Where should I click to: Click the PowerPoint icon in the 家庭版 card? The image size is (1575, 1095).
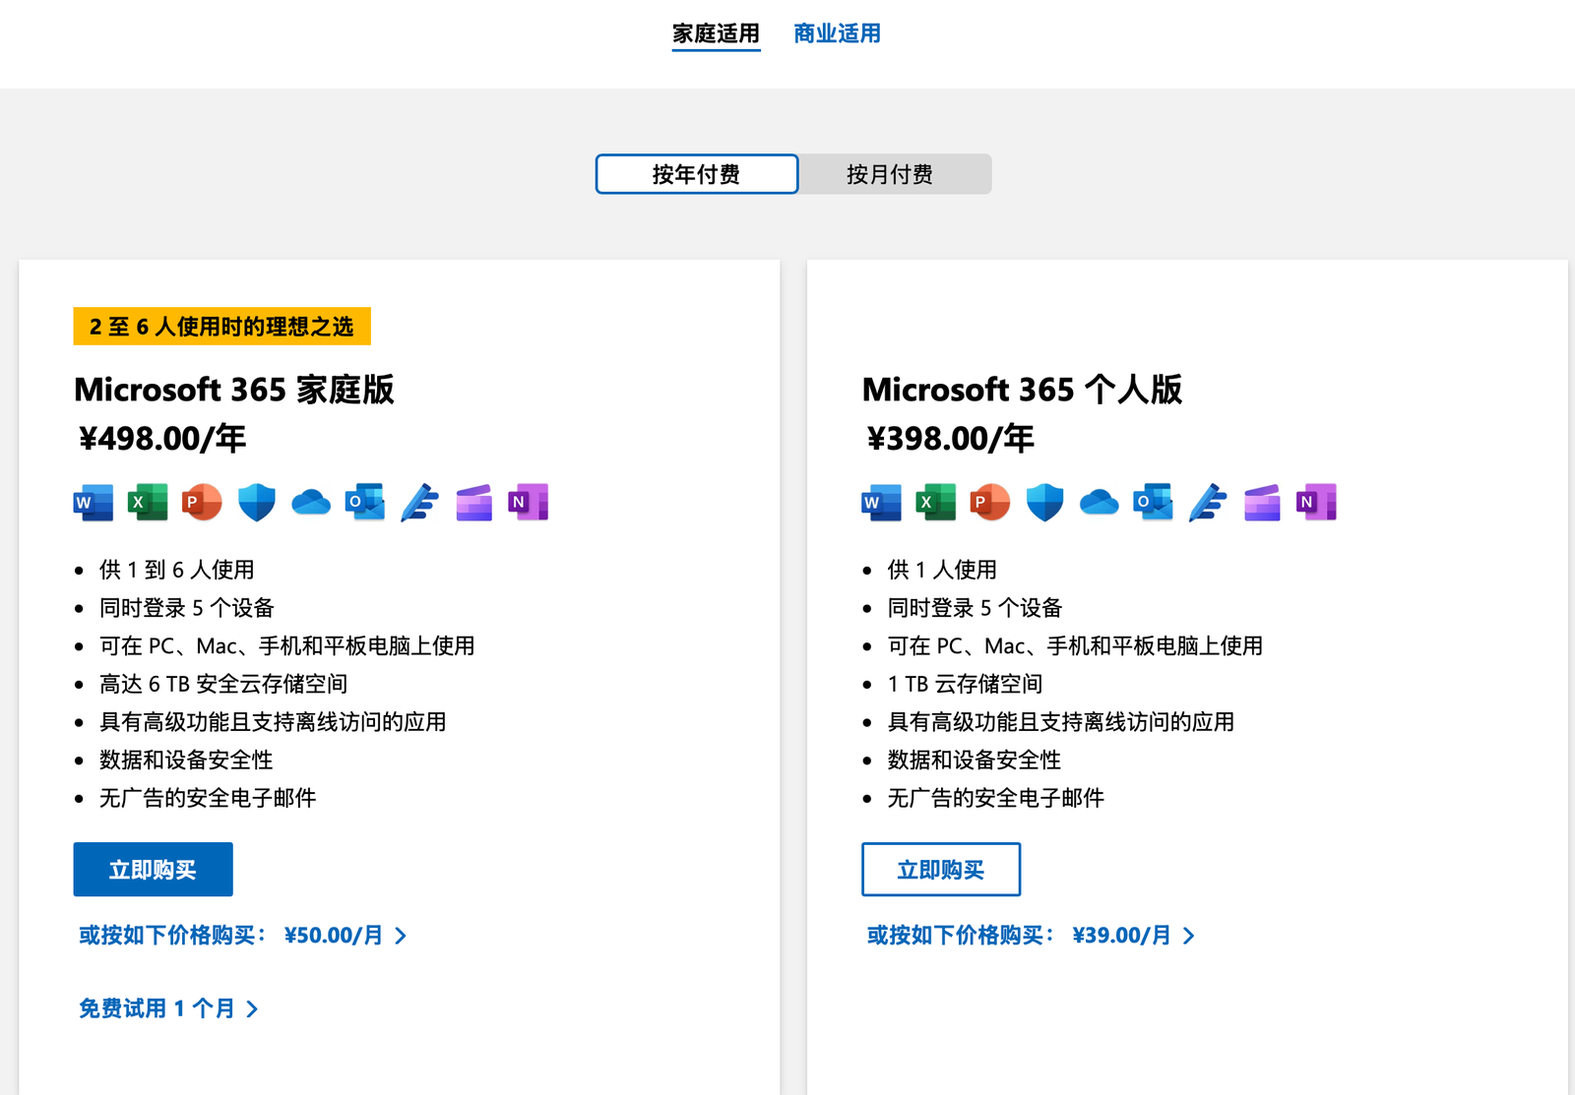[202, 503]
